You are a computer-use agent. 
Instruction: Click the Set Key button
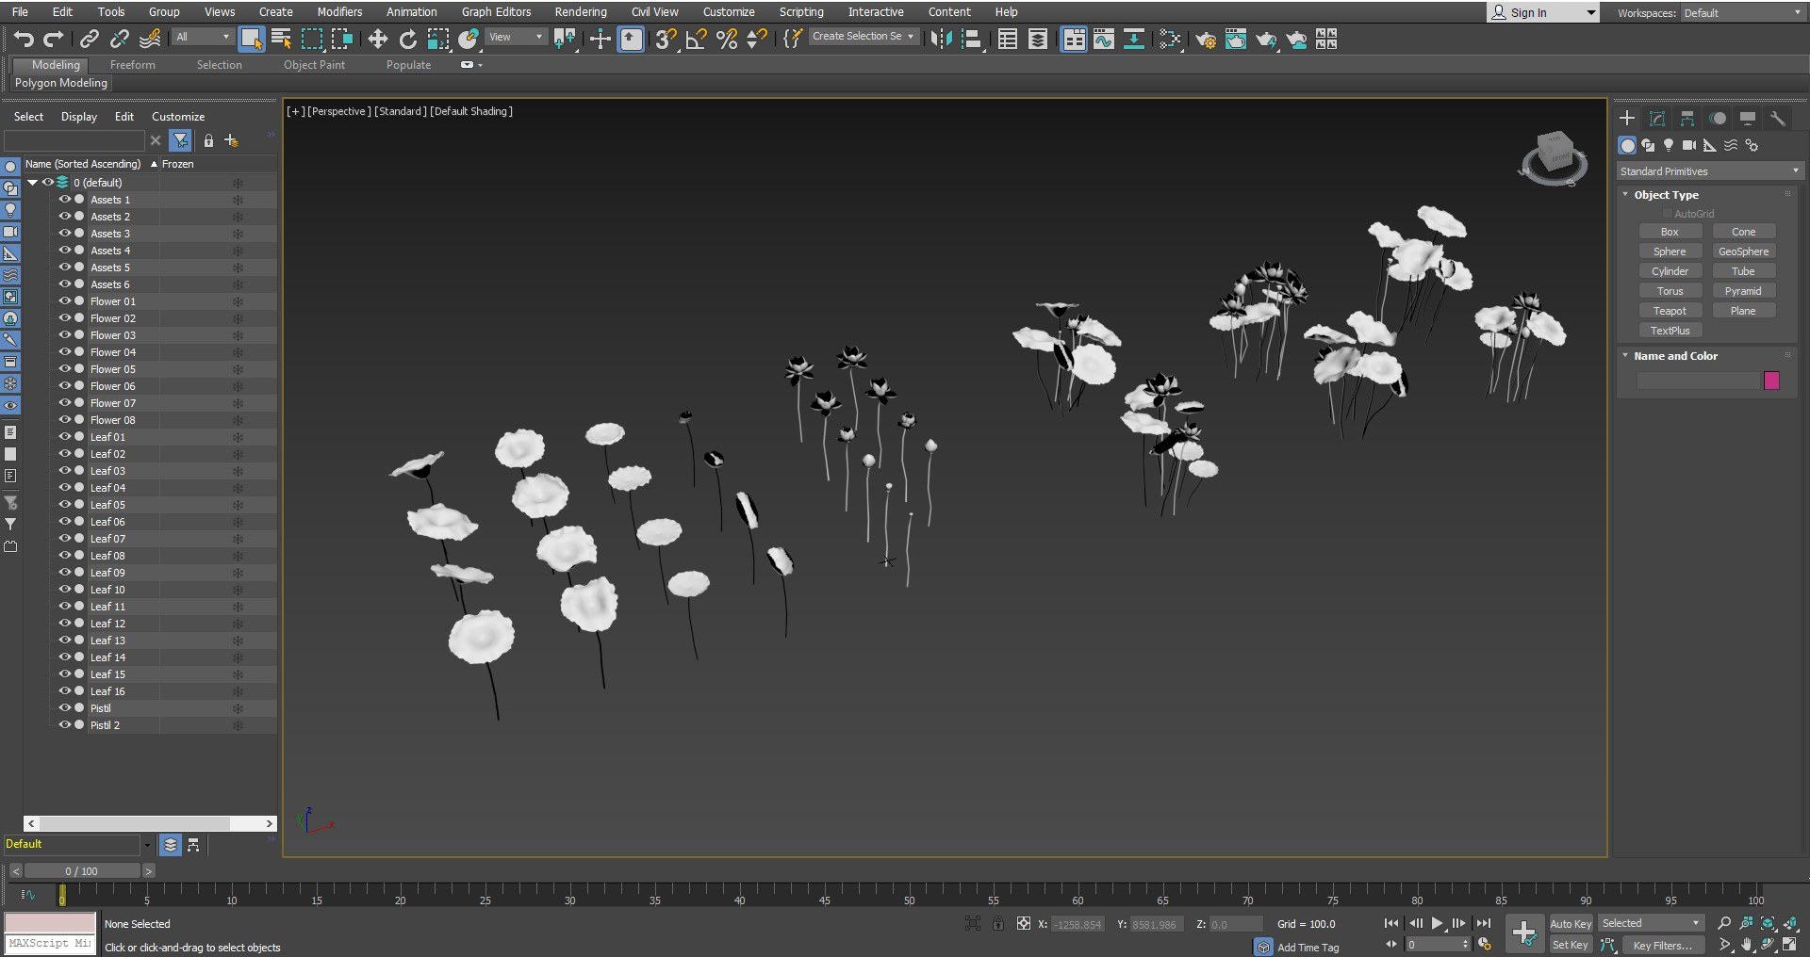point(1571,945)
